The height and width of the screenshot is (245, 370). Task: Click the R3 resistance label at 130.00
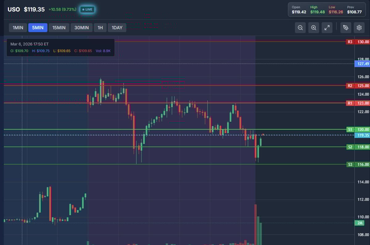[350, 42]
